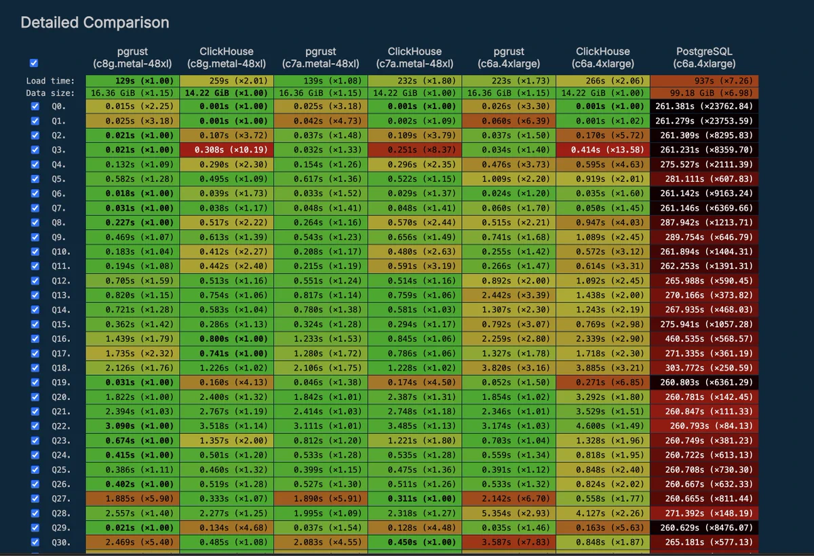Toggle the Q15 query checkbox
This screenshot has height=556, width=814.
click(35, 324)
